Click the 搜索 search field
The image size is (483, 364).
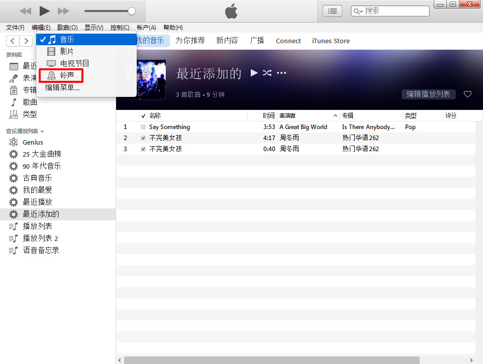coord(390,11)
